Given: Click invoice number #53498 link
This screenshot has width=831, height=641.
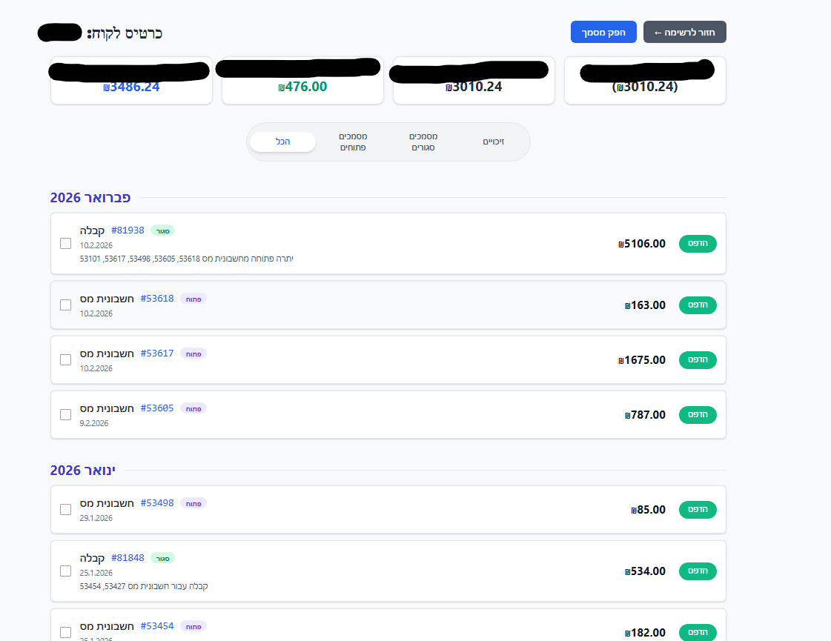Looking at the screenshot, I should pos(156,503).
